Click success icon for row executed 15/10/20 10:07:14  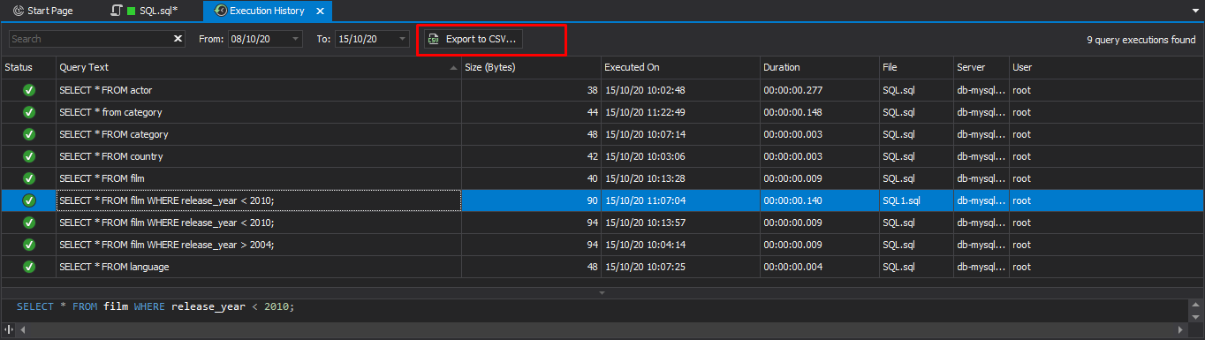(28, 134)
